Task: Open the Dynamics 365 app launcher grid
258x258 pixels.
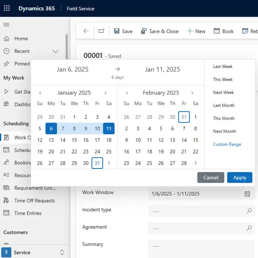Action: [x=7, y=8]
